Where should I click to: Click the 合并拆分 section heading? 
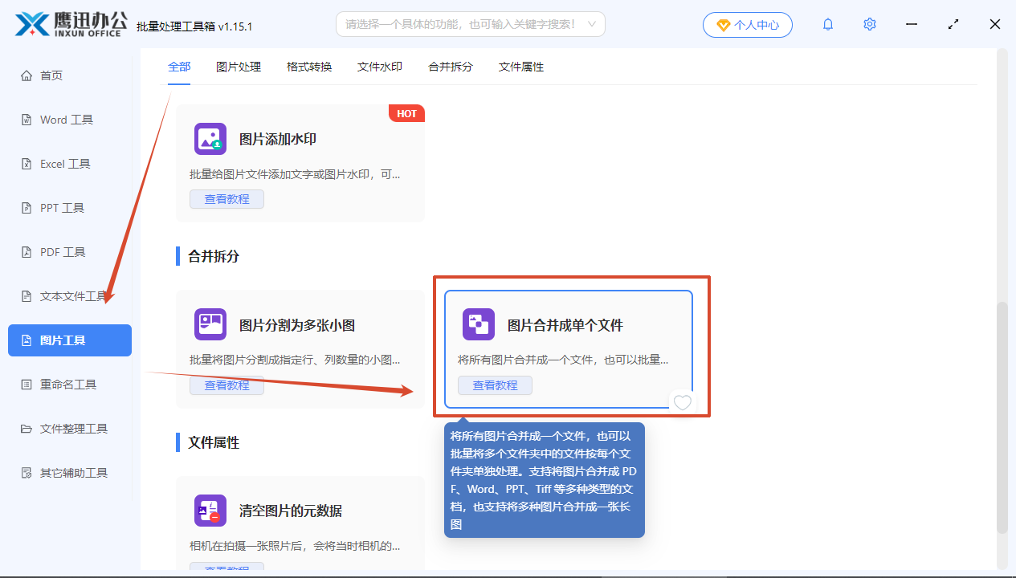click(x=214, y=256)
